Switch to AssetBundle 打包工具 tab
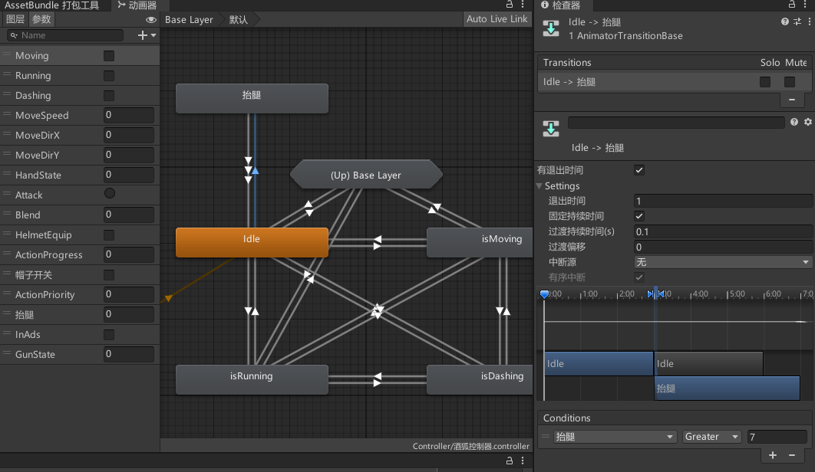The image size is (815, 472). (x=51, y=5)
